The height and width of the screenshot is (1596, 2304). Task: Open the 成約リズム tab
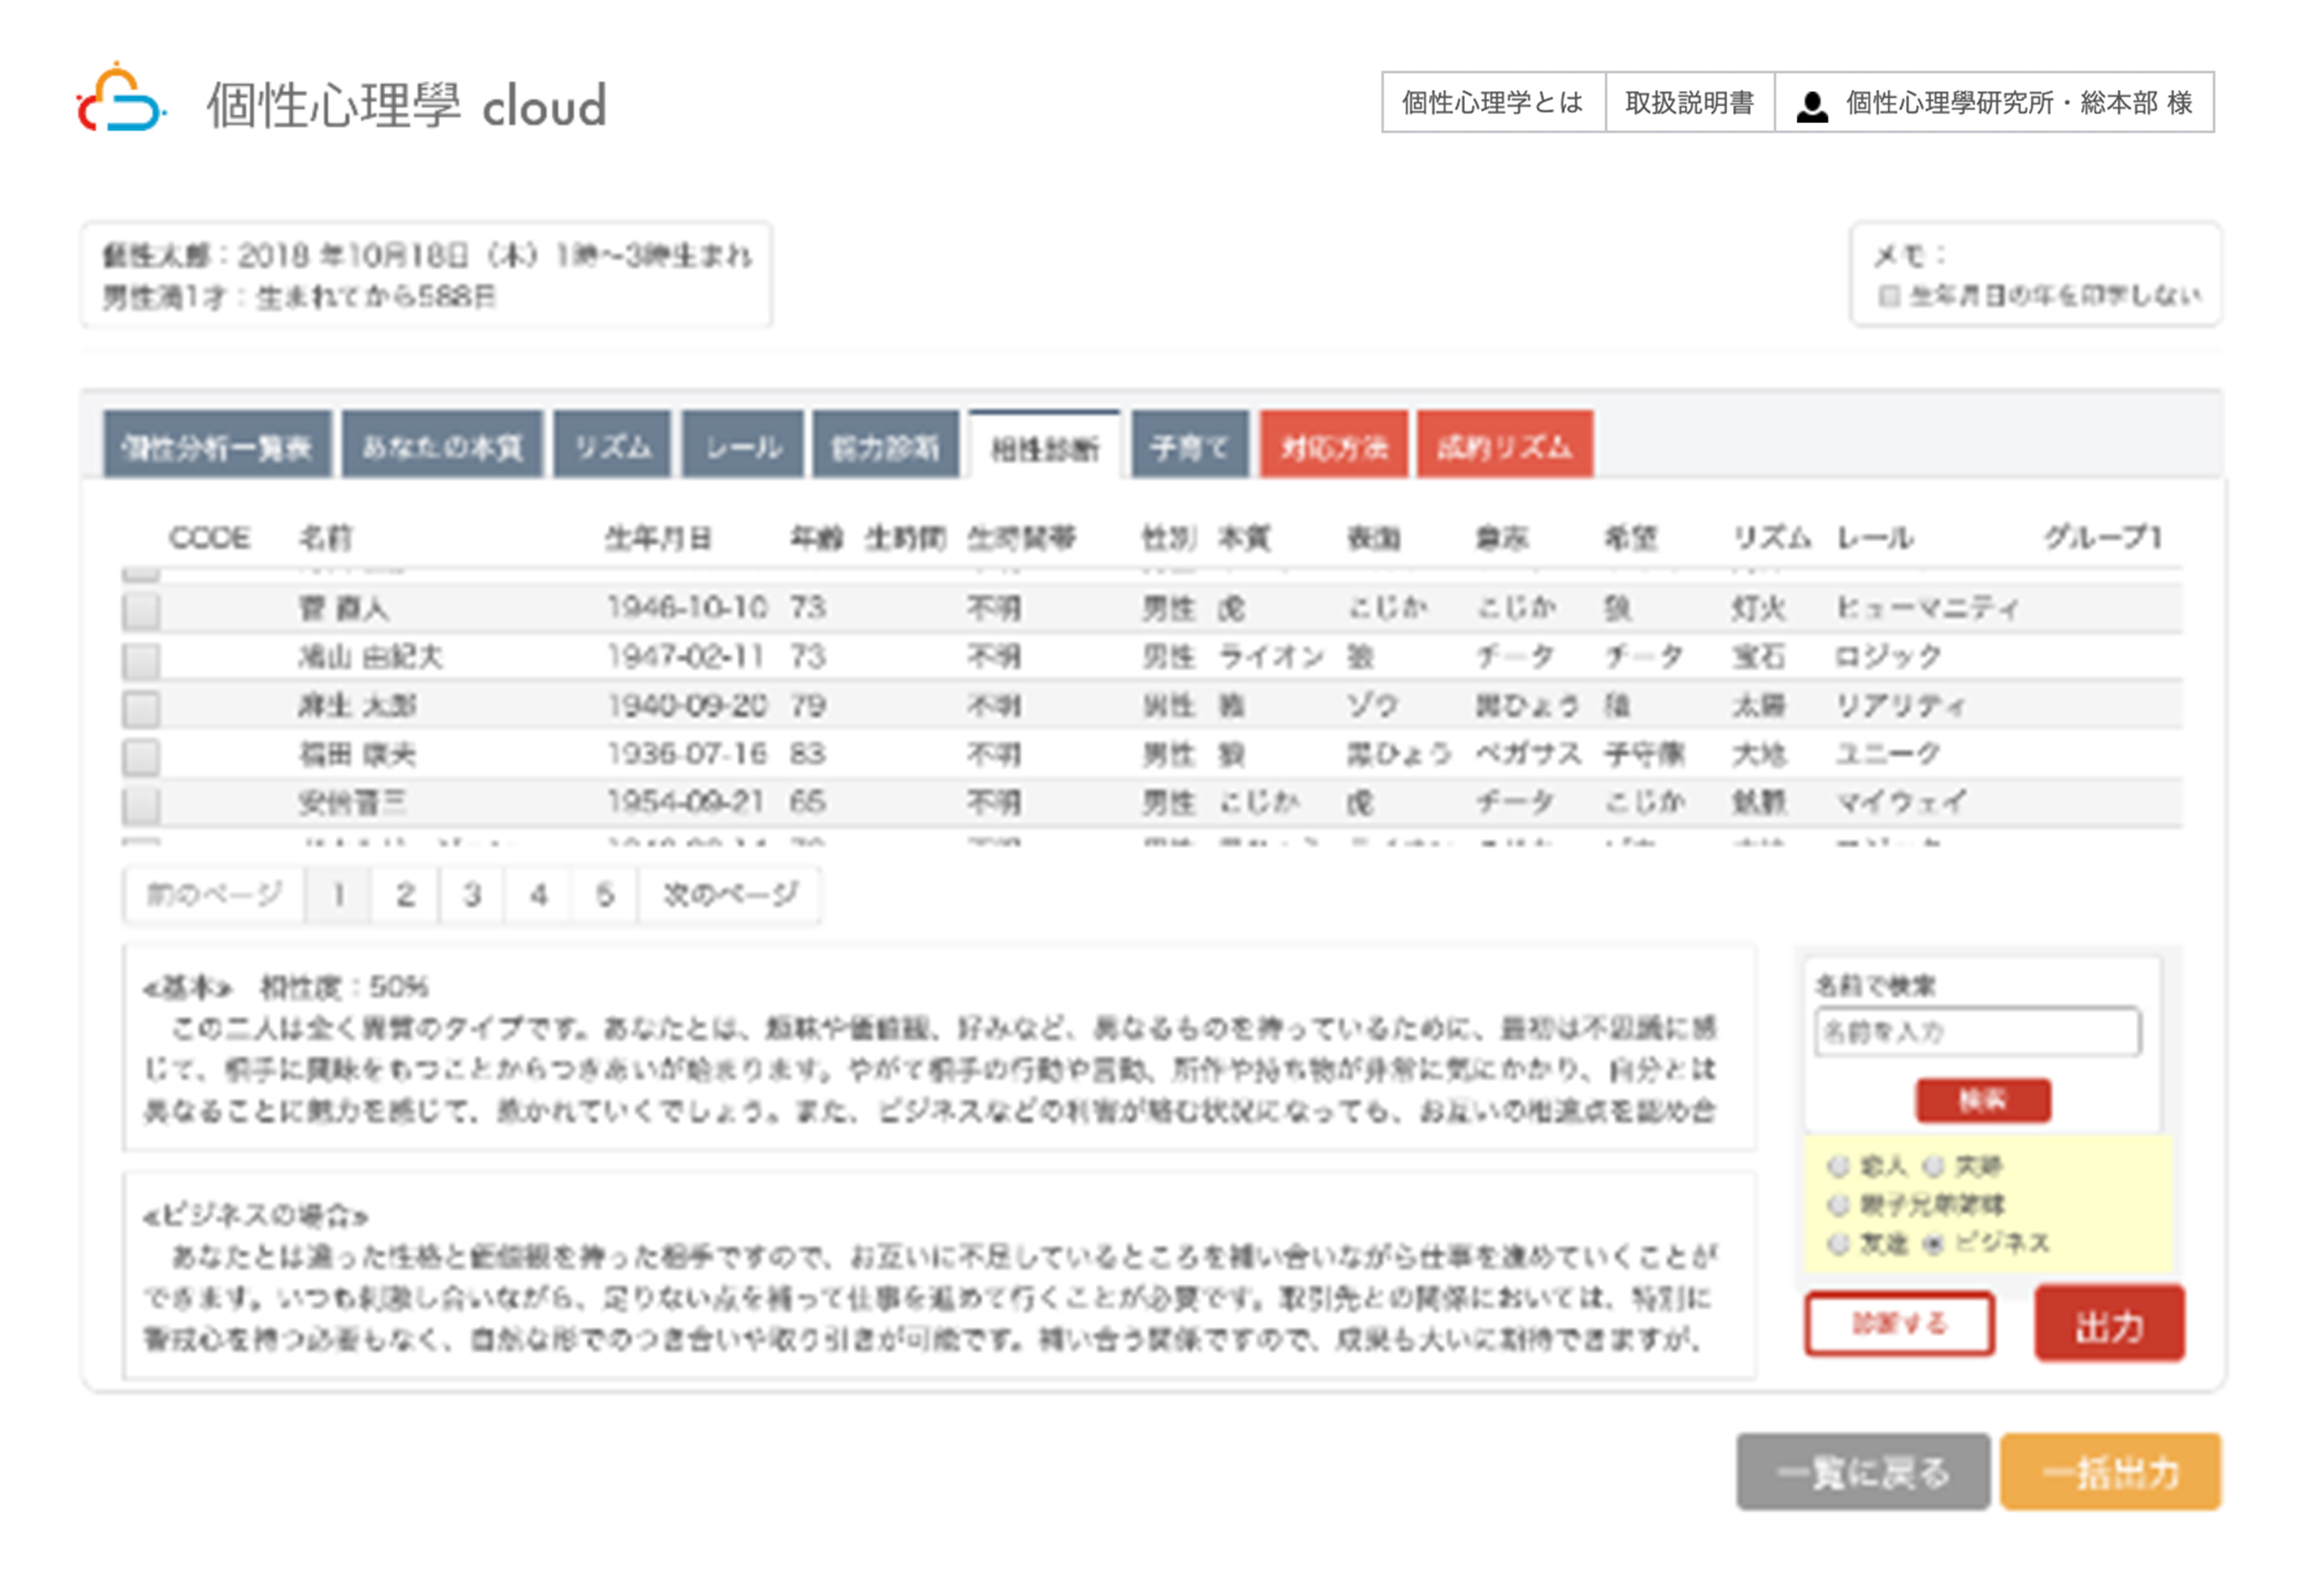point(1504,446)
